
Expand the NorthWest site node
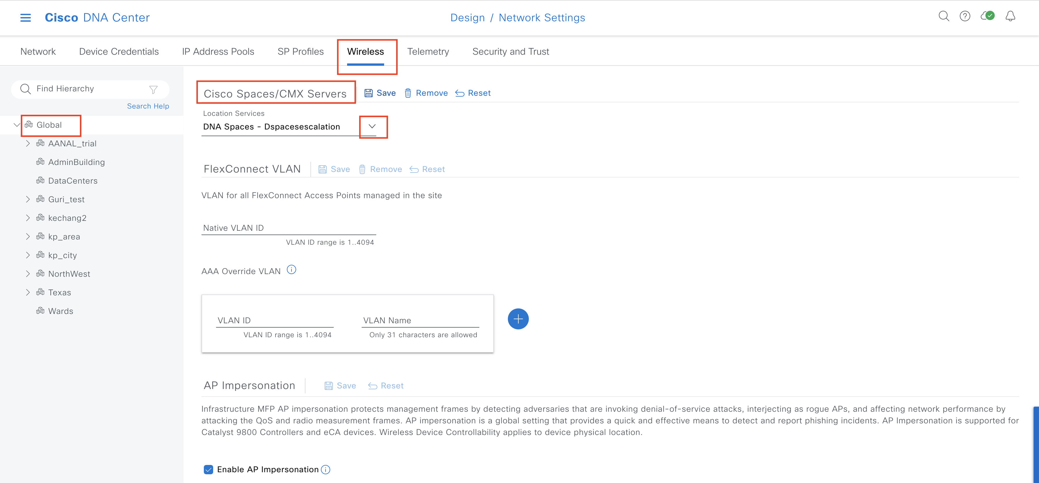pos(28,274)
